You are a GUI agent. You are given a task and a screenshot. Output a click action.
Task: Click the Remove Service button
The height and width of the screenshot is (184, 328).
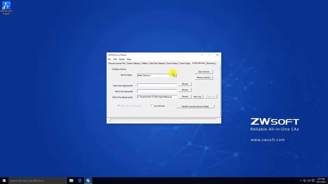(203, 77)
